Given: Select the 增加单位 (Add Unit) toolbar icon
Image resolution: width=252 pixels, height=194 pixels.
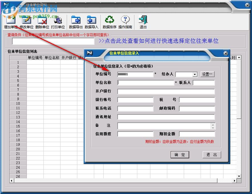Looking at the screenshot, I should point(10,21).
